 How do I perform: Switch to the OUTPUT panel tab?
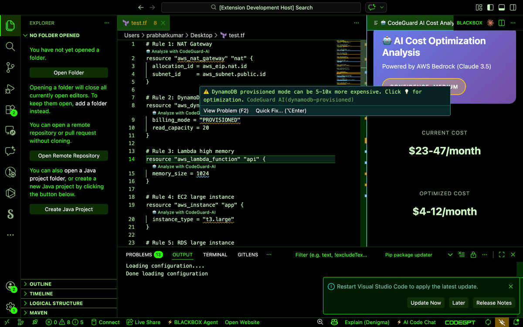pos(183,255)
